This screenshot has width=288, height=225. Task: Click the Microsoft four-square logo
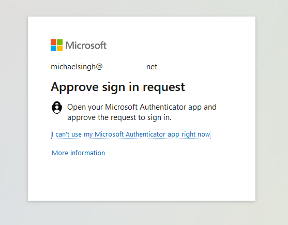[x=56, y=45]
